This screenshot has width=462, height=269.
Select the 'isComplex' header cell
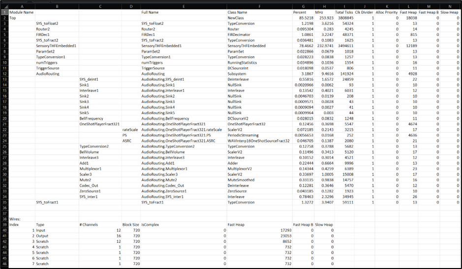click(x=150, y=225)
